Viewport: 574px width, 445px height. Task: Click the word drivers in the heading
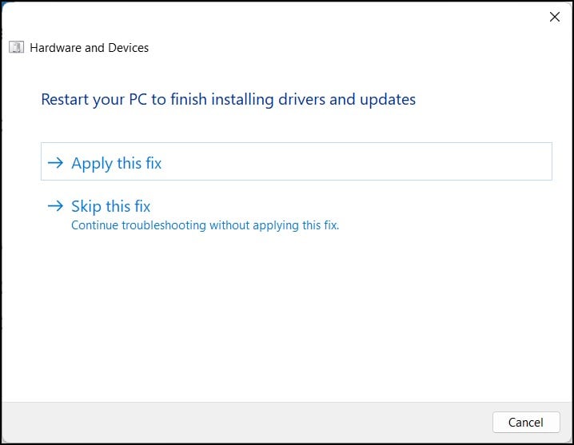(301, 99)
